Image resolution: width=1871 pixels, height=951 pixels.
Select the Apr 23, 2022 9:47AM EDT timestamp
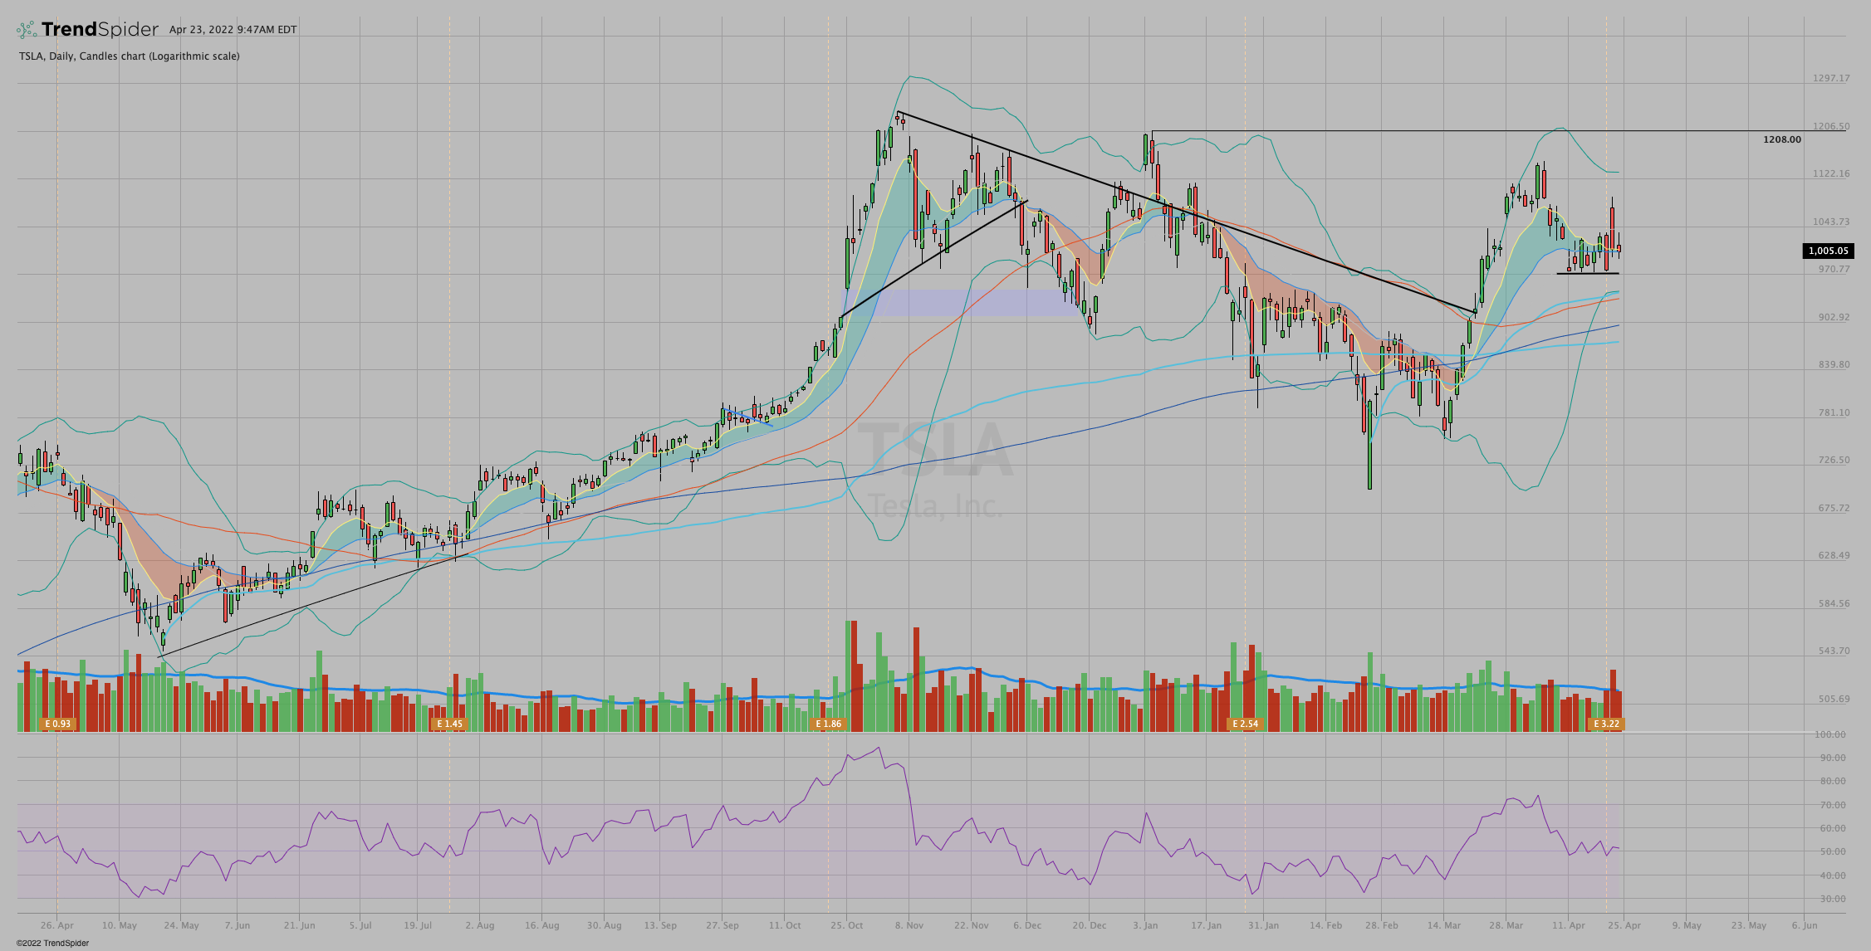click(x=233, y=30)
